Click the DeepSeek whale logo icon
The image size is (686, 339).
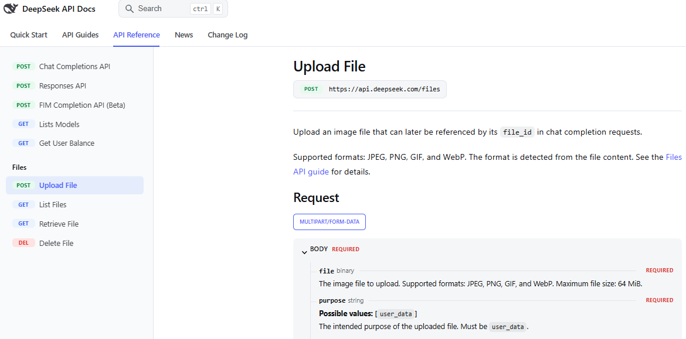tap(11, 9)
